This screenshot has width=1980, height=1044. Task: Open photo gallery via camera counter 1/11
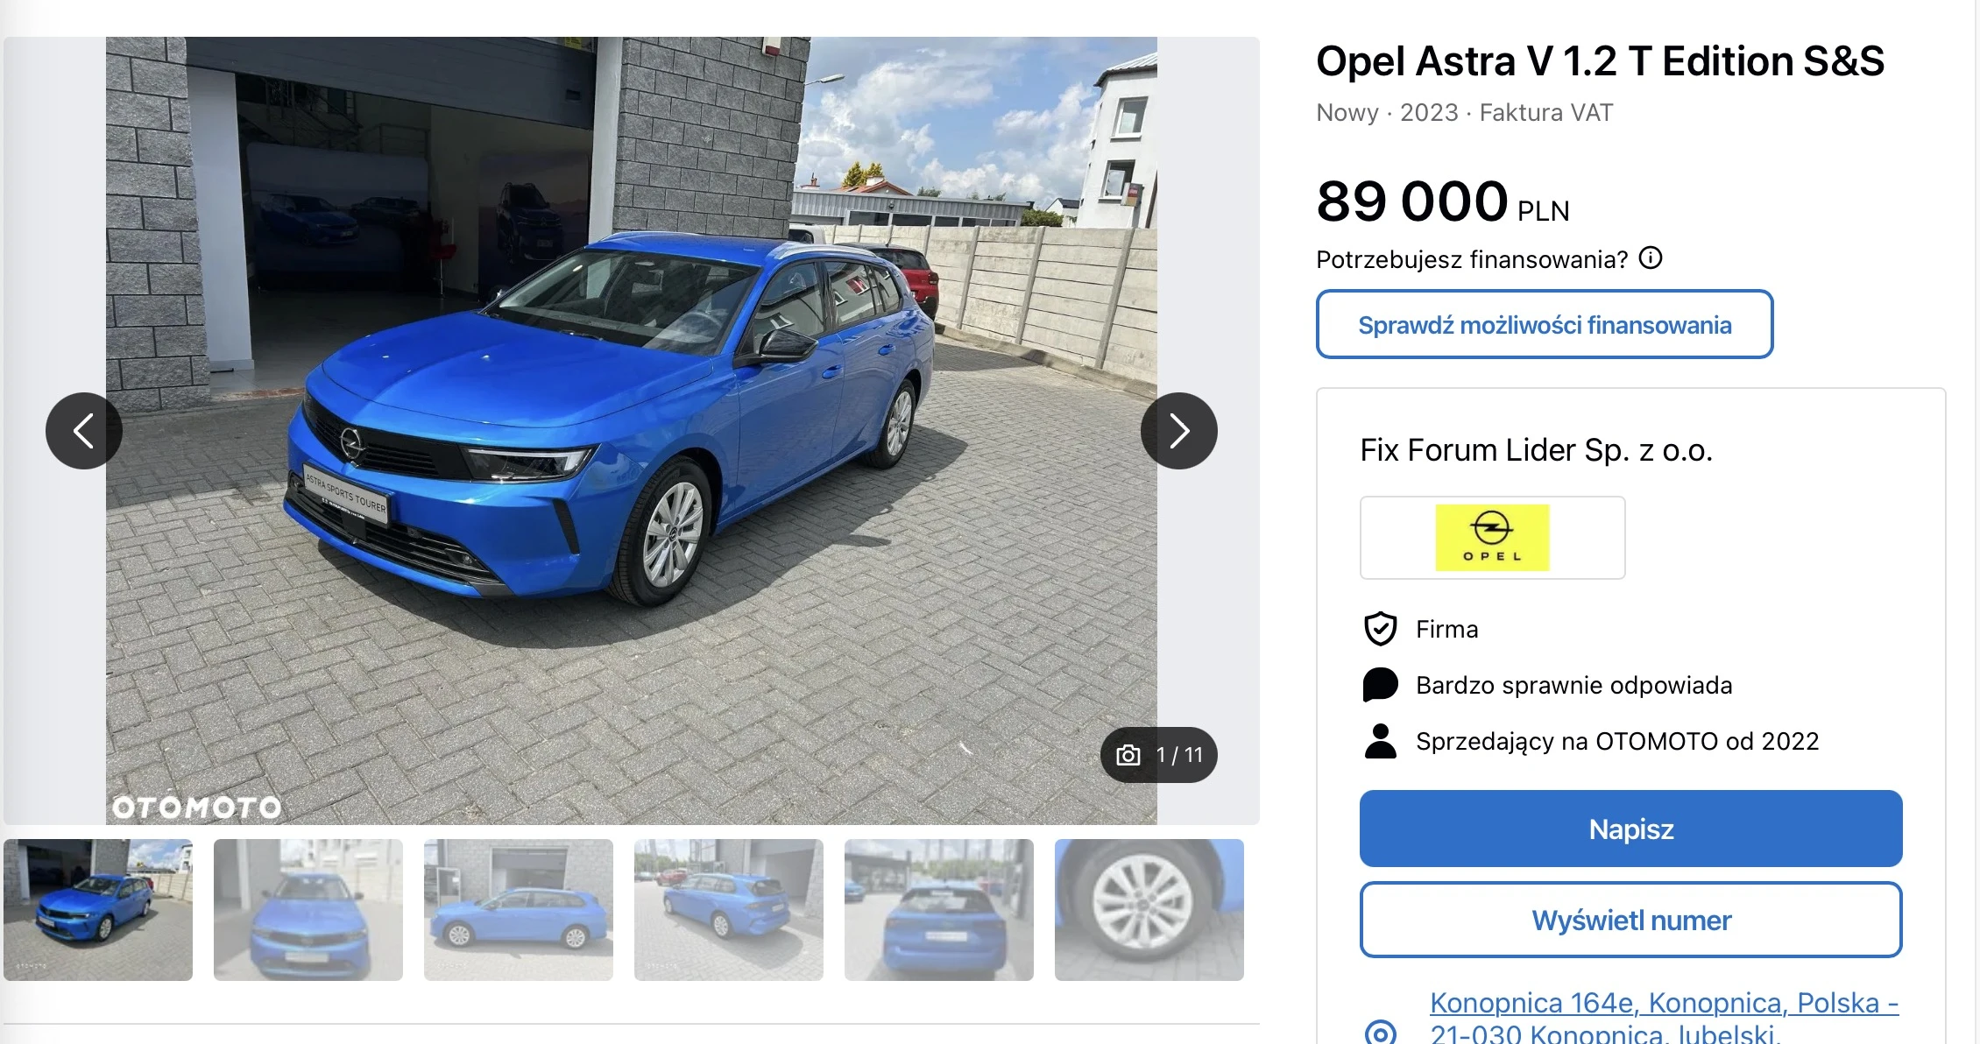coord(1159,755)
